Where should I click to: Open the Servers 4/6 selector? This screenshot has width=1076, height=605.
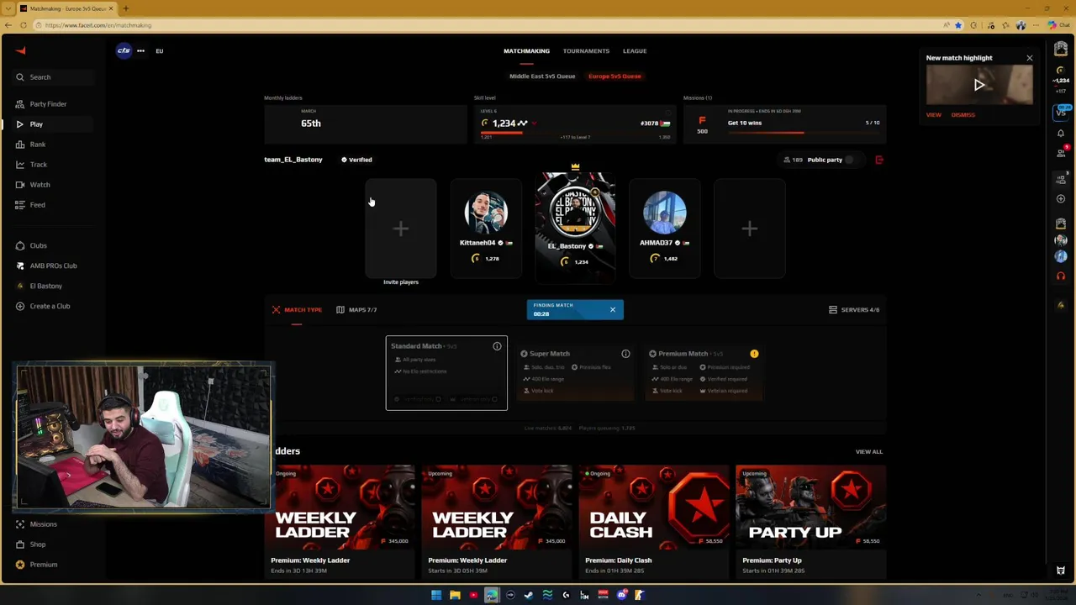click(853, 310)
